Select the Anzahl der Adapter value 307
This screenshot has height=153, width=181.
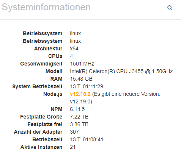[x=74, y=132]
